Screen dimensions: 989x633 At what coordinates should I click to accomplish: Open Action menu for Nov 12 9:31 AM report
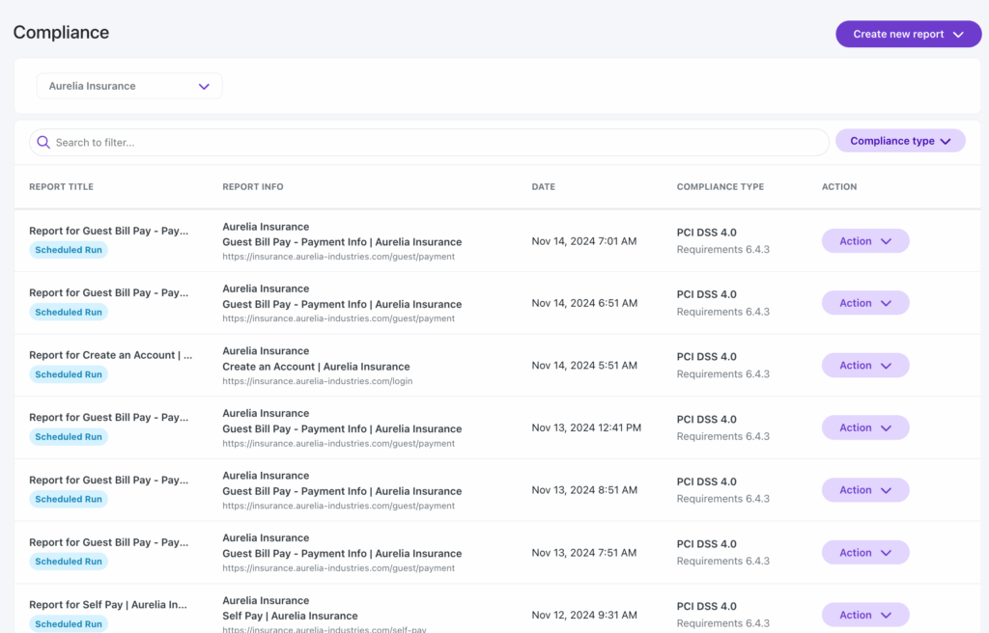[864, 615]
